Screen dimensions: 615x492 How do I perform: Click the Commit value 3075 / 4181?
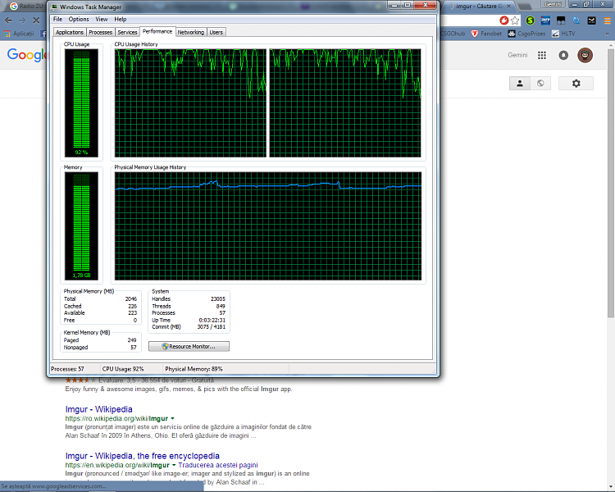211,327
